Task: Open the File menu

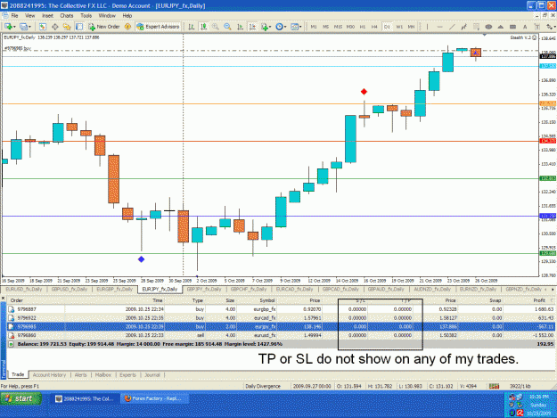Action: pyautogui.click(x=14, y=16)
